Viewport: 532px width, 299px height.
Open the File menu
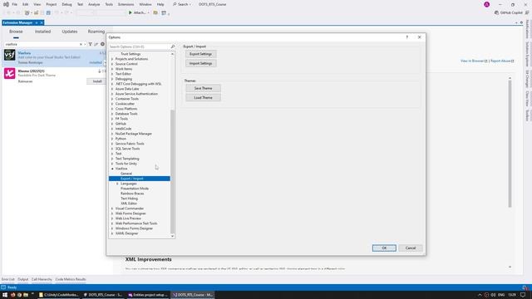coord(15,4)
